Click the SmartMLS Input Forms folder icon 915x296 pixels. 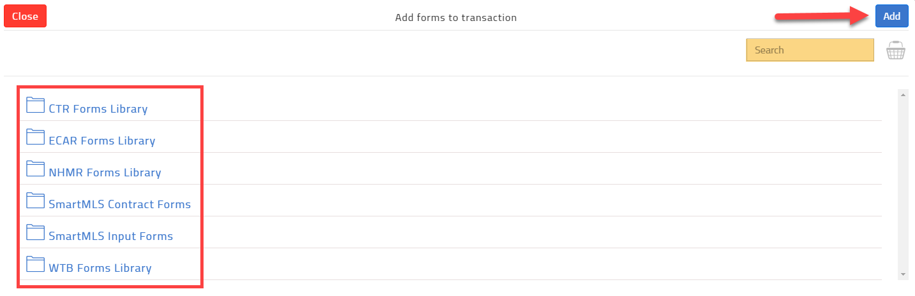tap(36, 232)
